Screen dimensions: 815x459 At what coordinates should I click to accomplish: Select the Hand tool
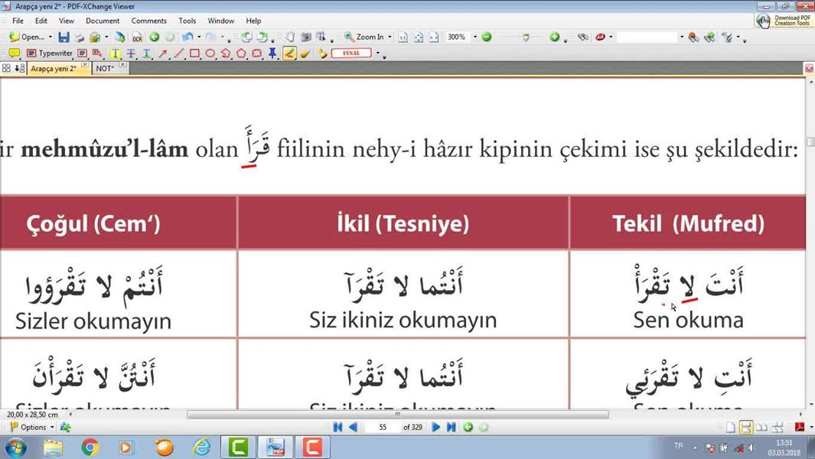tap(290, 37)
